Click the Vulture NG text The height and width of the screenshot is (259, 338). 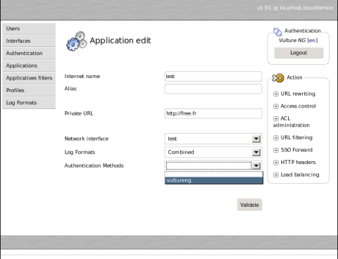(292, 40)
